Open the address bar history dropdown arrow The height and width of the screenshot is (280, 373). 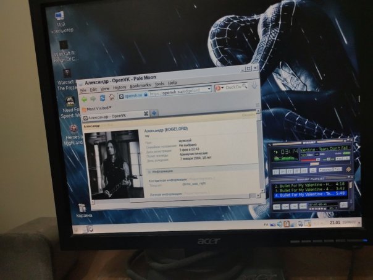pyautogui.click(x=209, y=89)
